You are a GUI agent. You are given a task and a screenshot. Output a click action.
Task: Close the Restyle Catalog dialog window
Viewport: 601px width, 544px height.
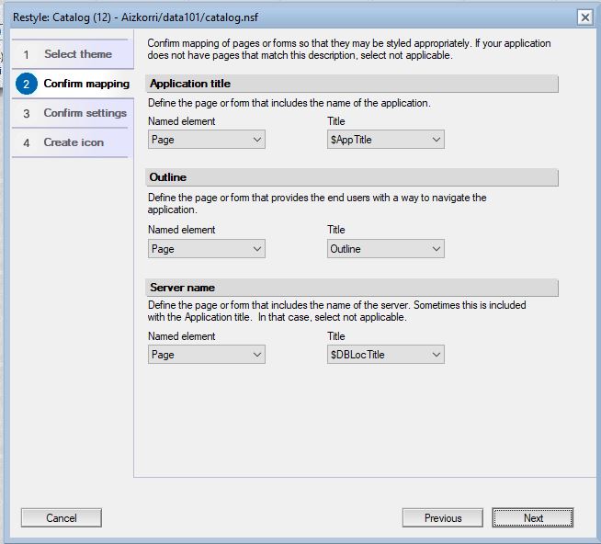(584, 17)
